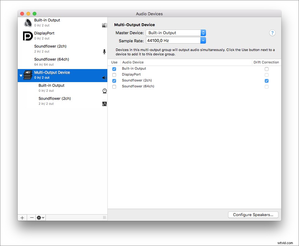Viewport: 299px width, 246px height.
Task: Click the Configure Speakers button
Action: point(253,215)
